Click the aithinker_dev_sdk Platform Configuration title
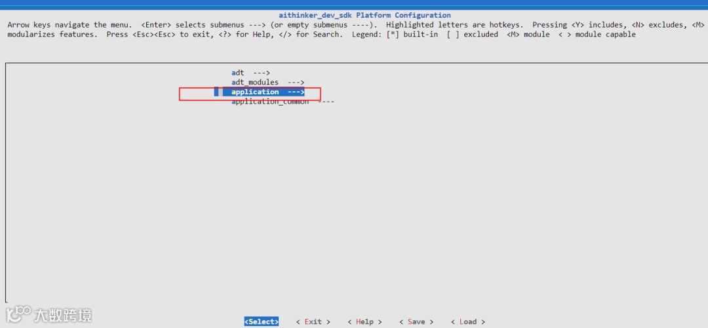This screenshot has width=708, height=328. click(x=364, y=15)
